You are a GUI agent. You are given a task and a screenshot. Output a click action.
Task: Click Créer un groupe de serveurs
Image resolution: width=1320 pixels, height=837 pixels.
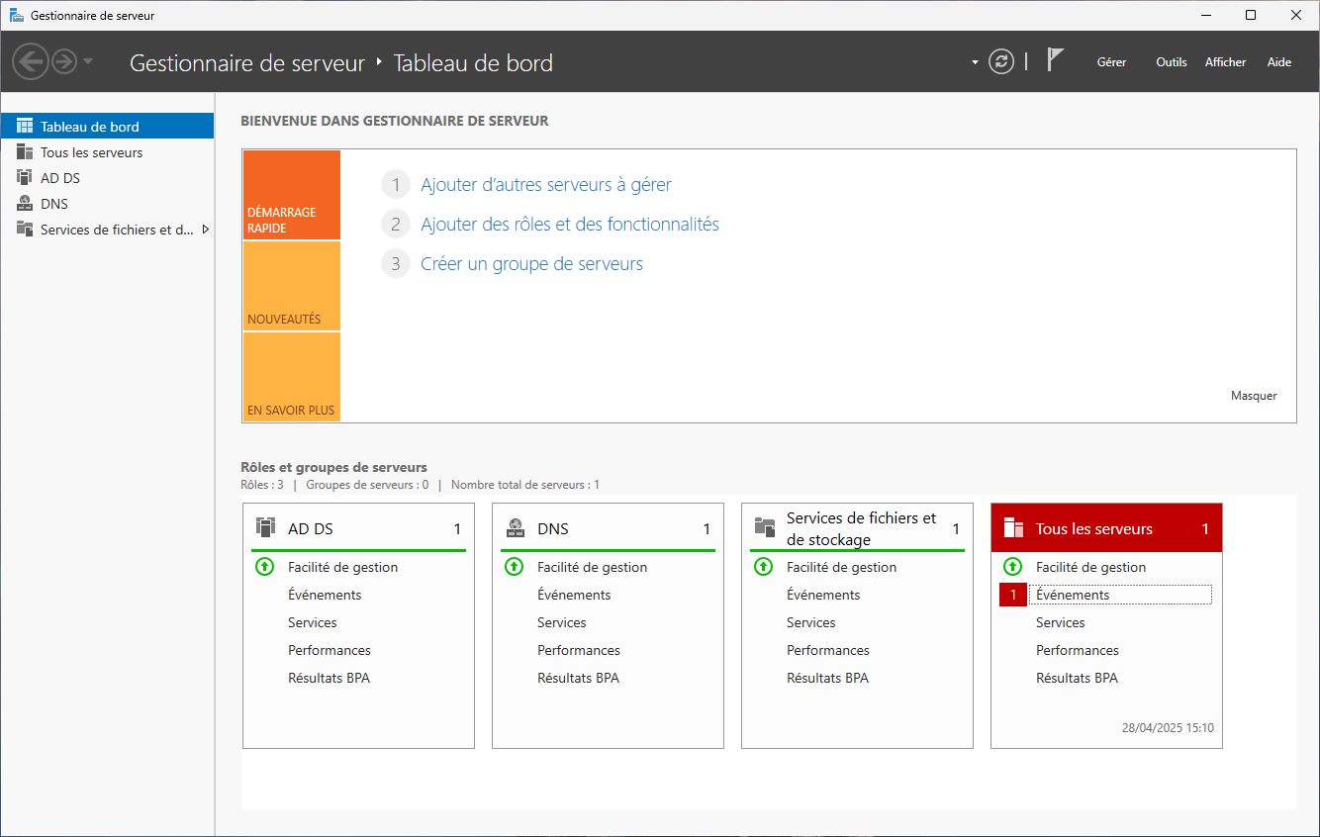pyautogui.click(x=532, y=264)
